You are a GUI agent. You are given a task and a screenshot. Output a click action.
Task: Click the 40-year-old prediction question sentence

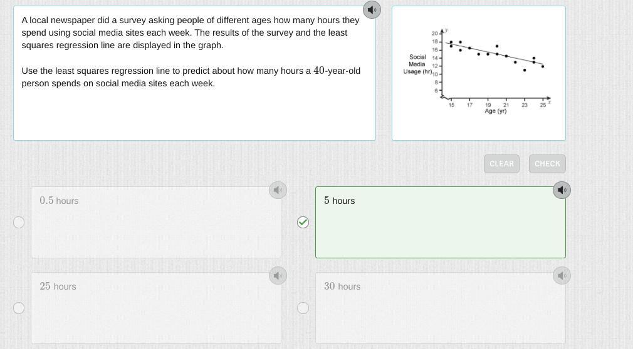pos(191,77)
